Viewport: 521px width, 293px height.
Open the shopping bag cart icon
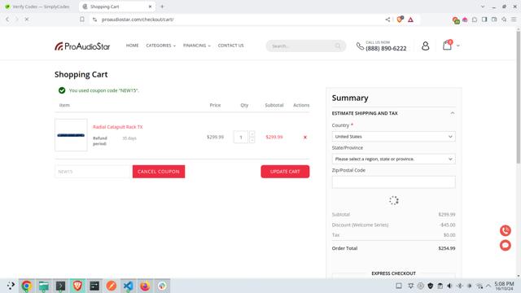447,46
